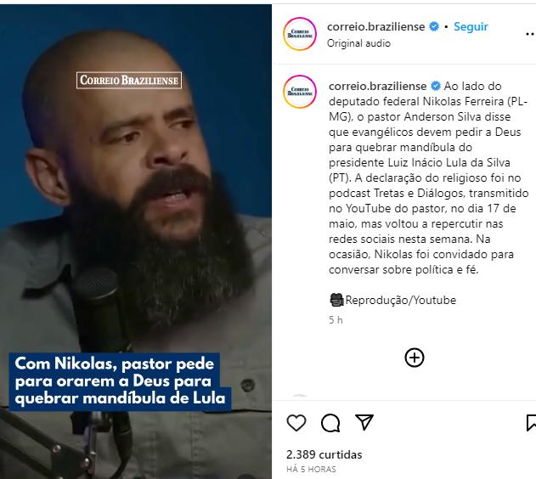Click the caption author's profile avatar

pyautogui.click(x=300, y=92)
